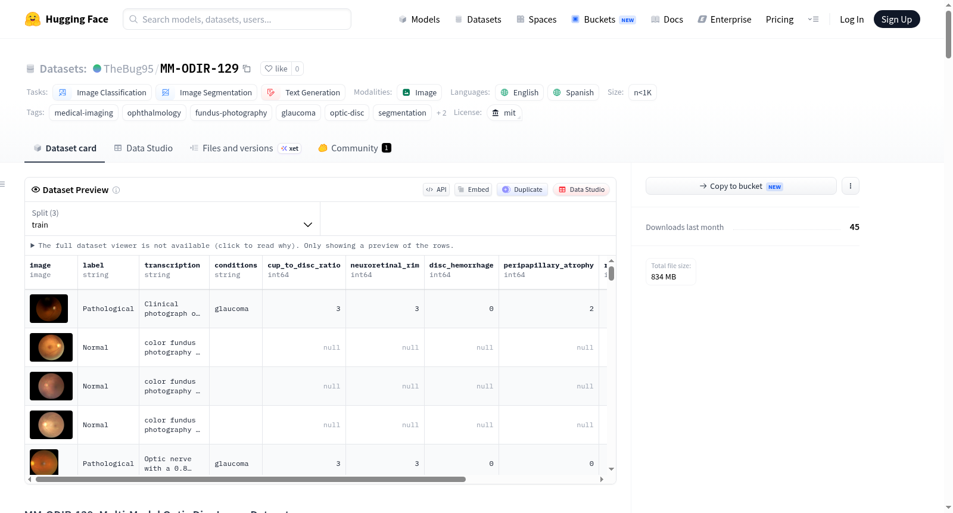Click the page vertical scrollbar
The height and width of the screenshot is (513, 953).
948,35
